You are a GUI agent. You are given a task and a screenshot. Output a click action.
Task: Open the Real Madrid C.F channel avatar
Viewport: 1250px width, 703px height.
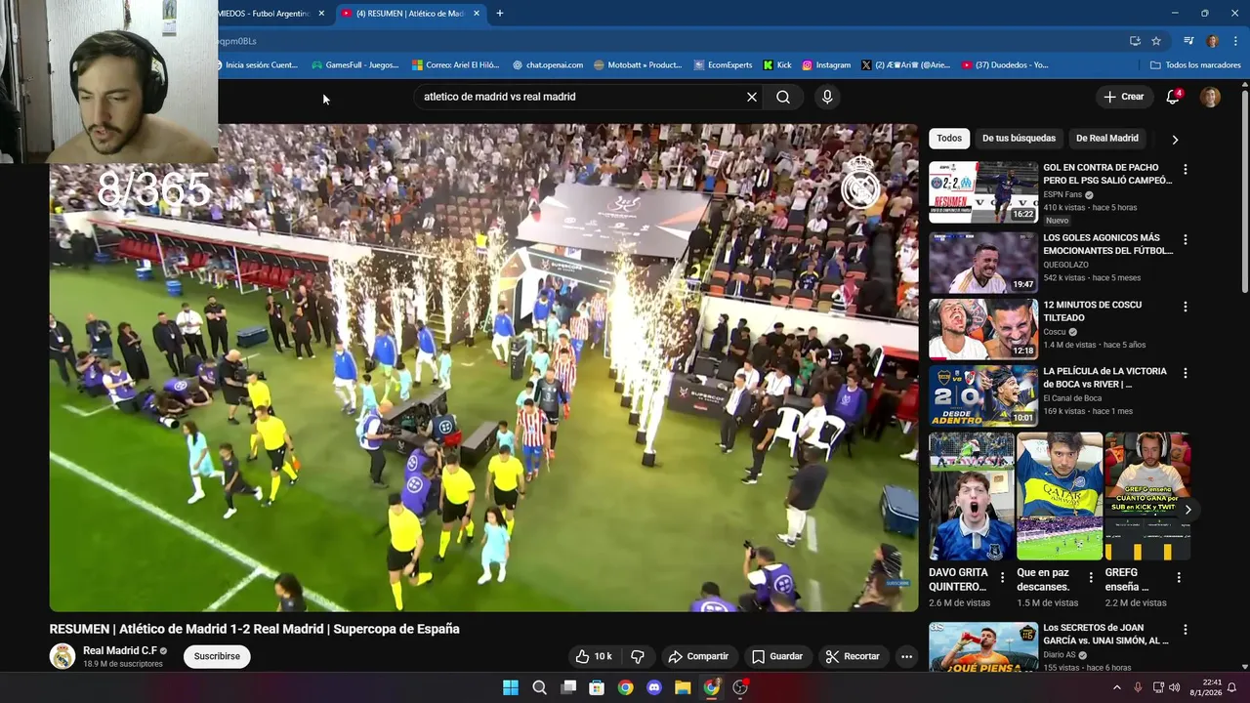(x=62, y=656)
